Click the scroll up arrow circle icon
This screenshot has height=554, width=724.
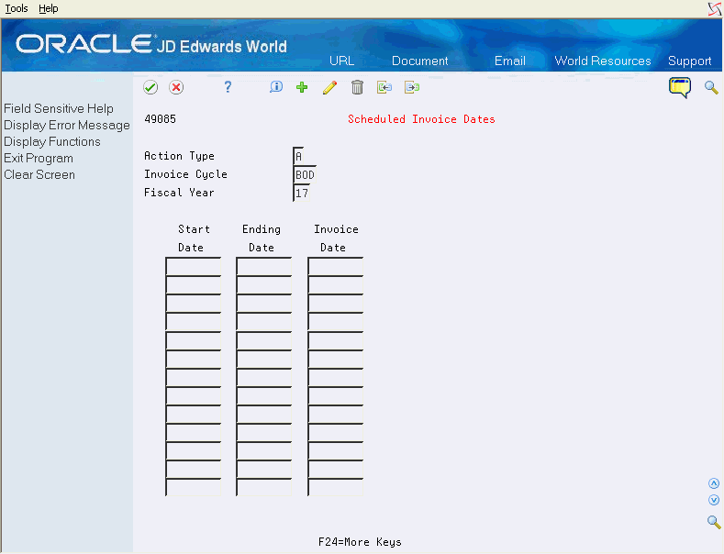(x=714, y=483)
